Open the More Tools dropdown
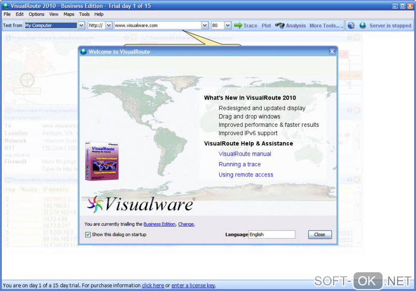Screen dimensions: 416x291 pyautogui.click(x=326, y=26)
